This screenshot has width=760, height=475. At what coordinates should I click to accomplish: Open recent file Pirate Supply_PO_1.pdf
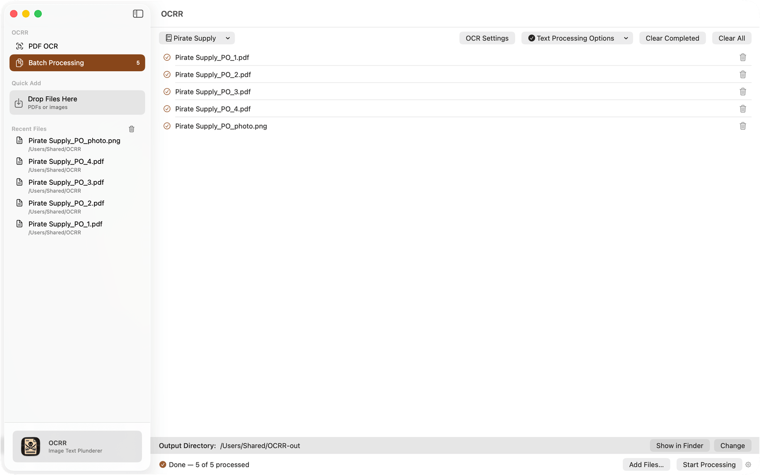(x=77, y=228)
